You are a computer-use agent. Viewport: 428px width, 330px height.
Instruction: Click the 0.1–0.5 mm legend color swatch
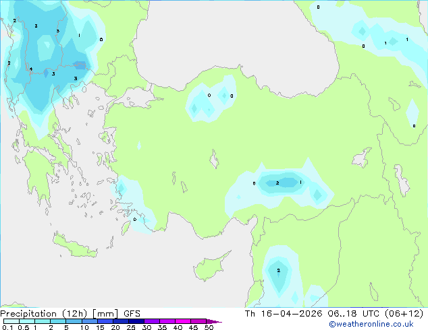point(11,321)
